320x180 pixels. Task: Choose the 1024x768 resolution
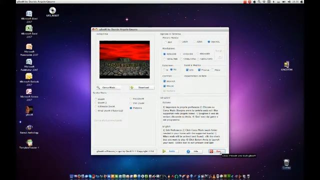coord(164,59)
